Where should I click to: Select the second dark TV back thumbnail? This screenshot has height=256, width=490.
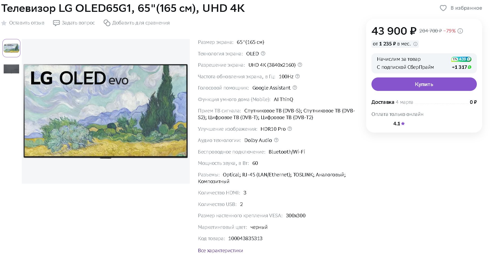[x=11, y=69]
